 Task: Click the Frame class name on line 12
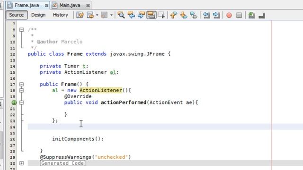75,54
